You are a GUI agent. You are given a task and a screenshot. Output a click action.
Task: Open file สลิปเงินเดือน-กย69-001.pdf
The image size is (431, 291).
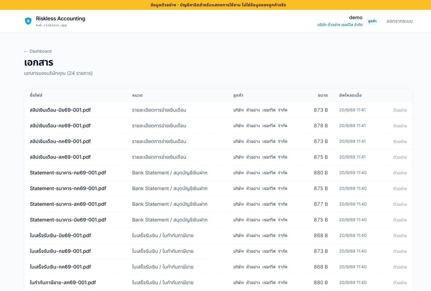[60, 126]
